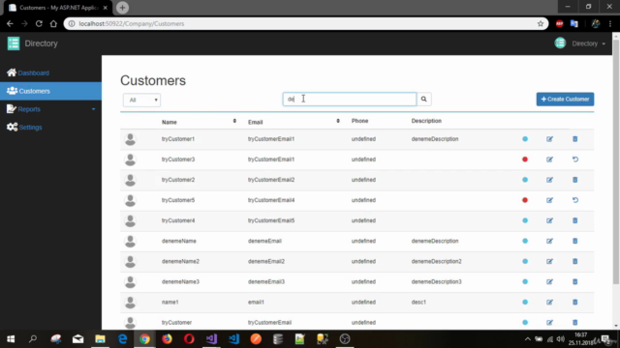Screen dimensions: 620x348
Task: Click the Directory logo icon
Action: coord(14,43)
